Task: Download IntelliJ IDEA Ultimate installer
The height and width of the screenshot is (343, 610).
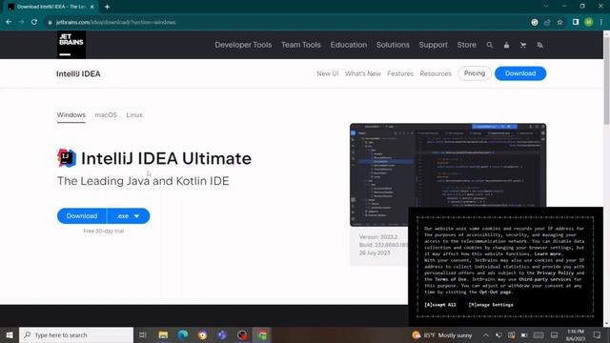Action: (82, 216)
